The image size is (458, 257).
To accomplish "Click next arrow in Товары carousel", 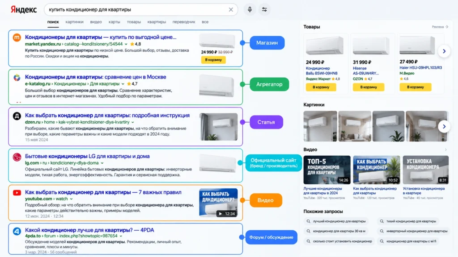I will (444, 51).
